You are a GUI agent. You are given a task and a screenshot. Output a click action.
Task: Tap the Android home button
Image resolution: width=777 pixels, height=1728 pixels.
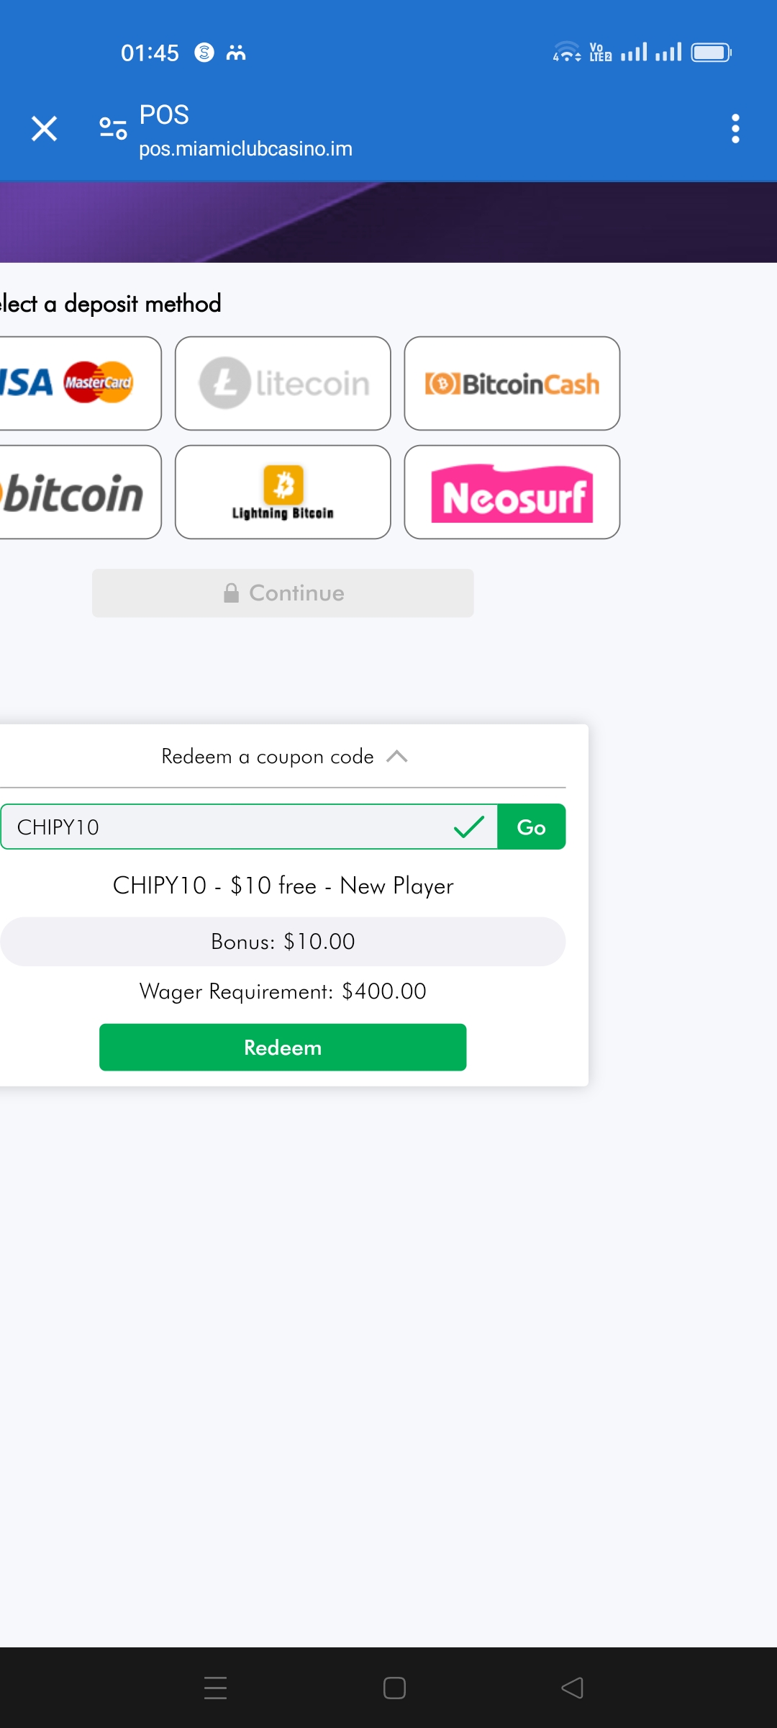point(394,1688)
